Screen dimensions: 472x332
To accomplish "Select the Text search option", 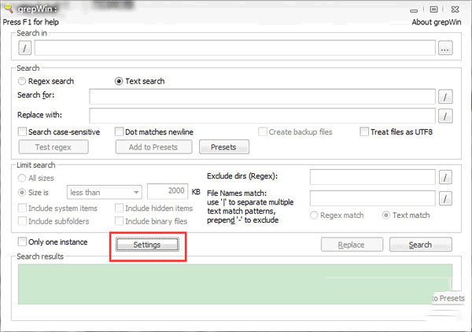I will point(120,81).
